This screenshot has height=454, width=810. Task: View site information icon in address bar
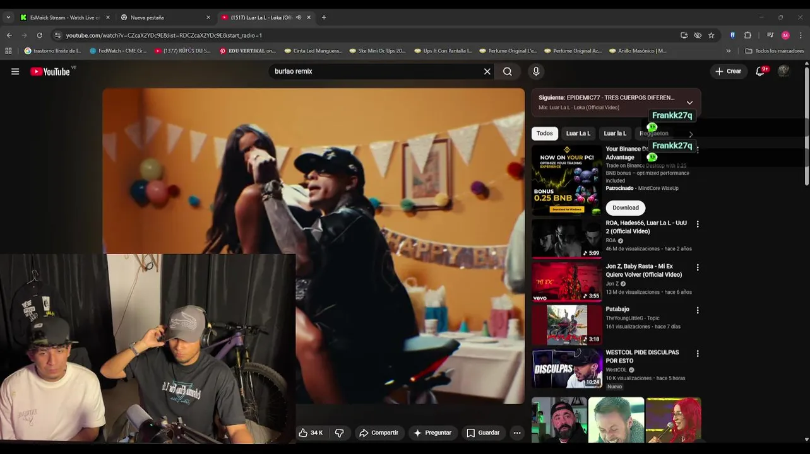pos(57,35)
